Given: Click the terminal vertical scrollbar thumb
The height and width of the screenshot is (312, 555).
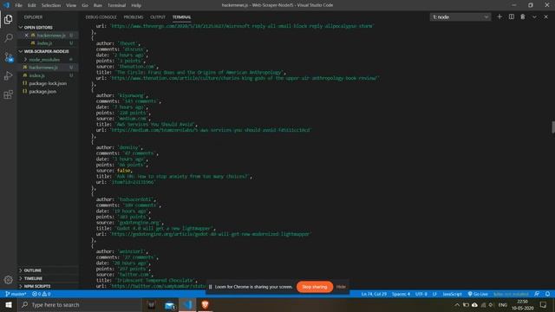Looking at the screenshot, I should point(553,127).
